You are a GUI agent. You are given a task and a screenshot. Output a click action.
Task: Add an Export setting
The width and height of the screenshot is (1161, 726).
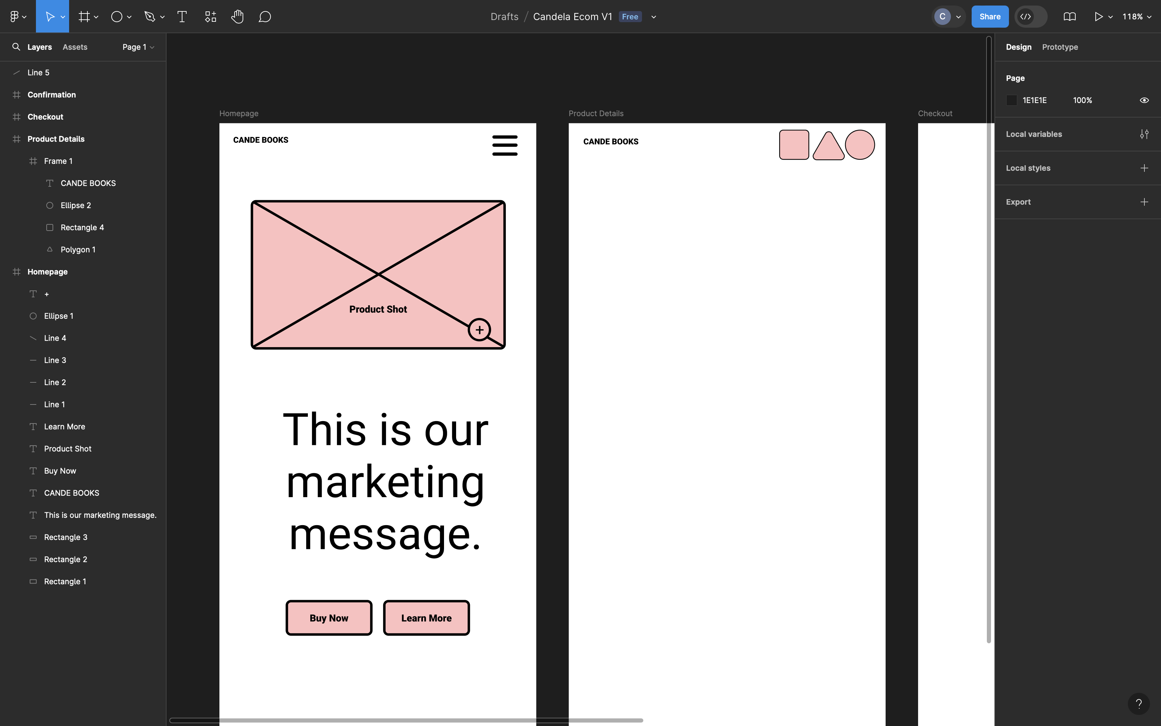pyautogui.click(x=1144, y=202)
